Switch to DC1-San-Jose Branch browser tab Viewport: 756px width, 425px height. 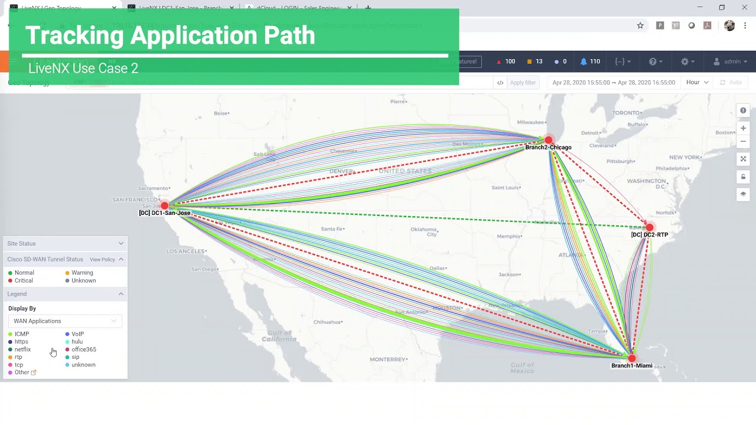pos(181,8)
